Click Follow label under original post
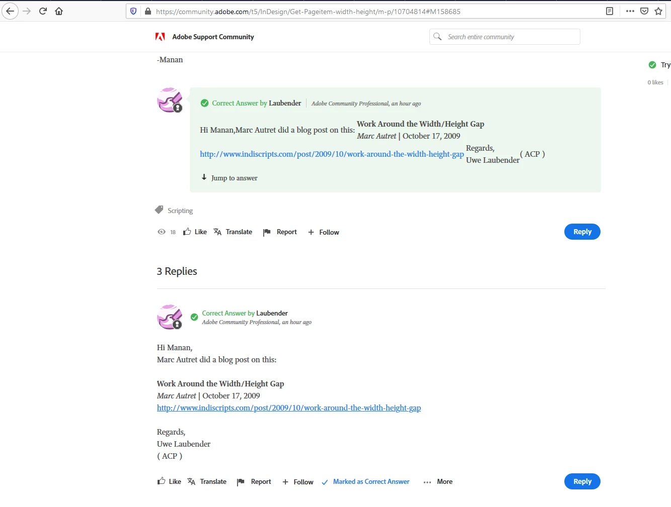 tap(329, 232)
